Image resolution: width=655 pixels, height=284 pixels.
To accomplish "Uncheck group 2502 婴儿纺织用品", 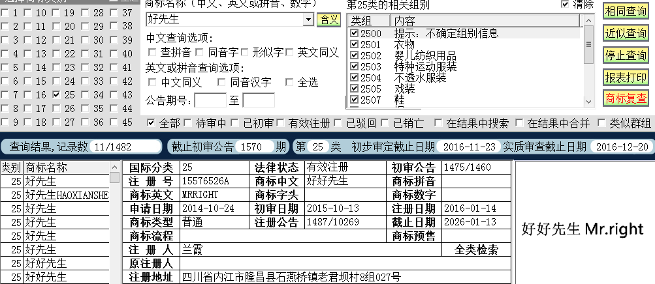I will pyautogui.click(x=354, y=55).
